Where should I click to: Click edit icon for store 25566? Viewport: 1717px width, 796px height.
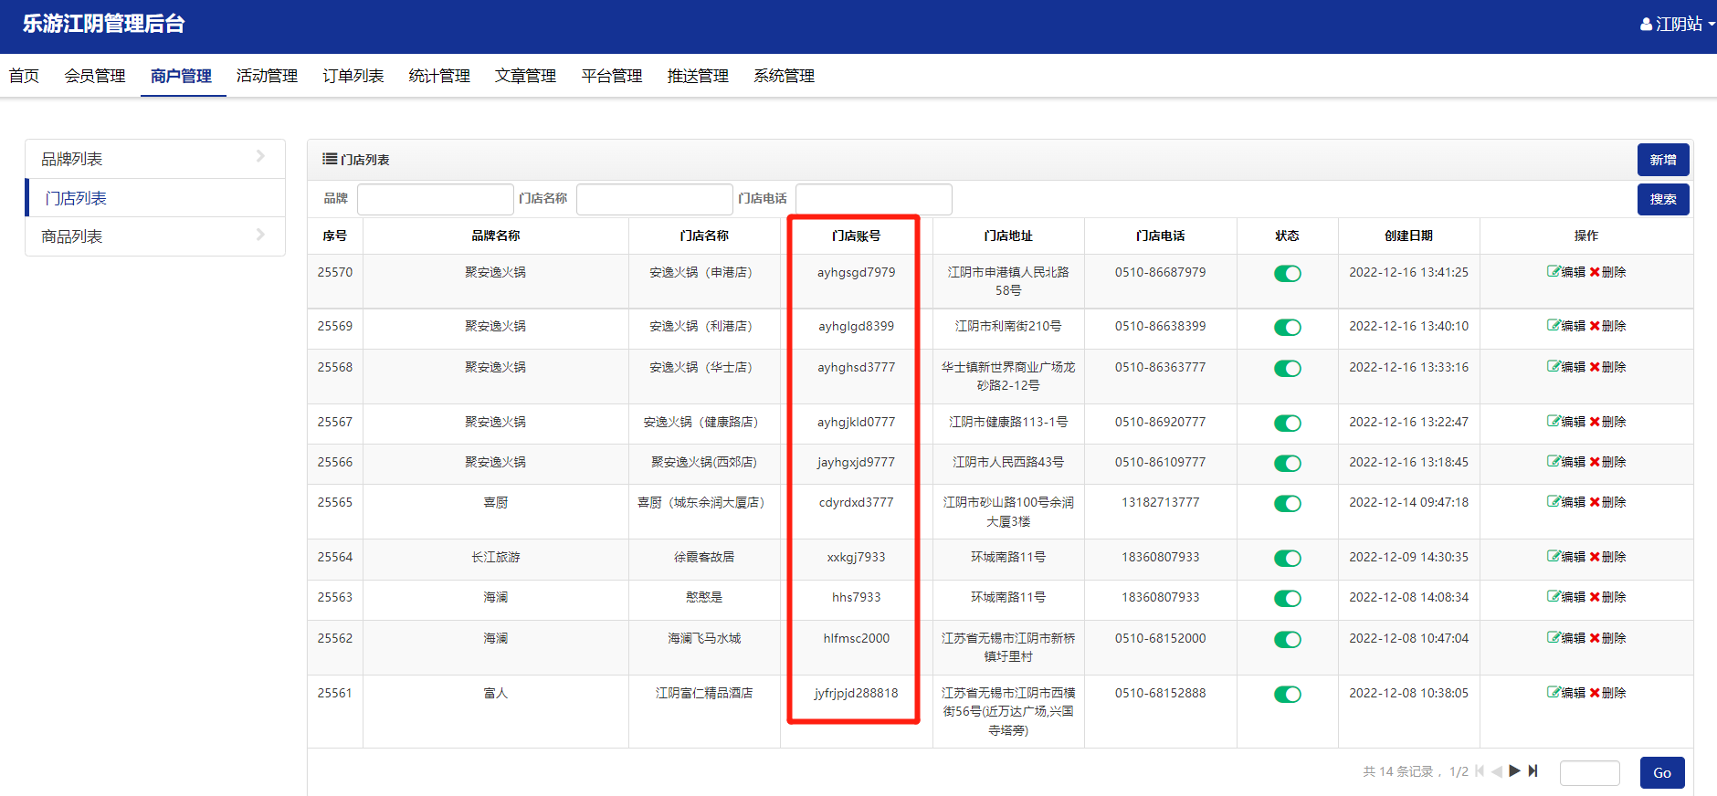click(1553, 462)
